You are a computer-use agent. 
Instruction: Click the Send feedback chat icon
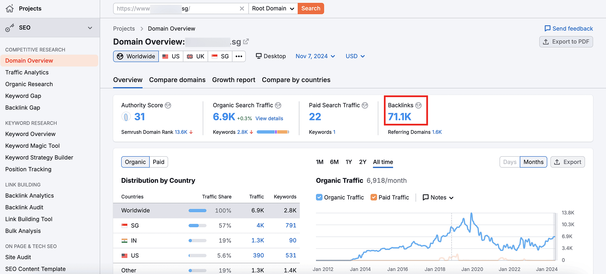click(x=547, y=28)
